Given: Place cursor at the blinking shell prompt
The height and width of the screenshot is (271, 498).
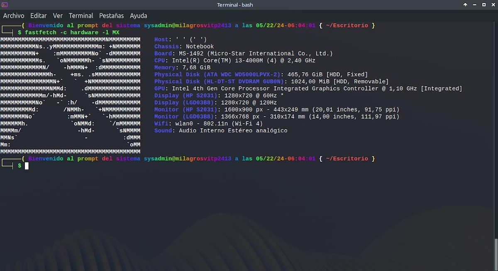Looking at the screenshot, I should coord(26,166).
